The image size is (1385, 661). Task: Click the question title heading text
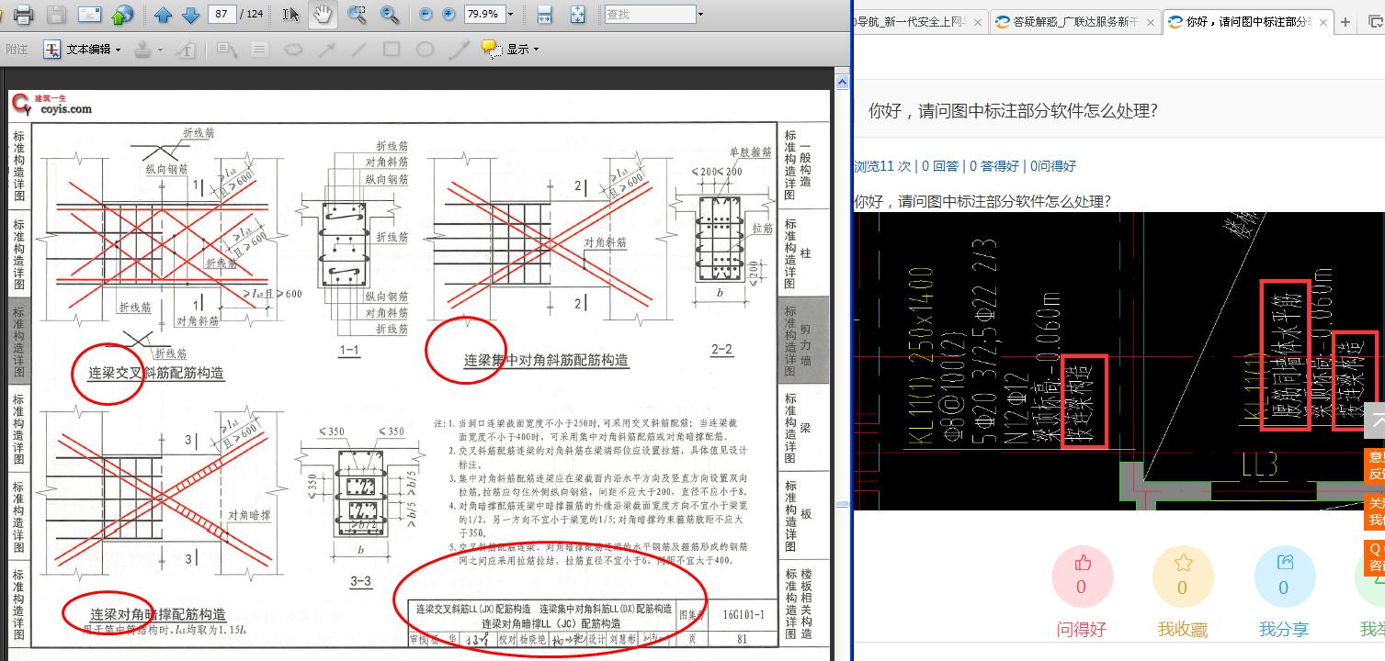(1013, 111)
